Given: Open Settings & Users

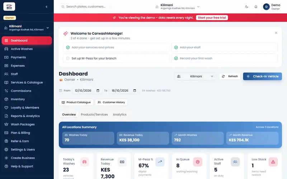Looking at the screenshot, I should coord(27,150).
